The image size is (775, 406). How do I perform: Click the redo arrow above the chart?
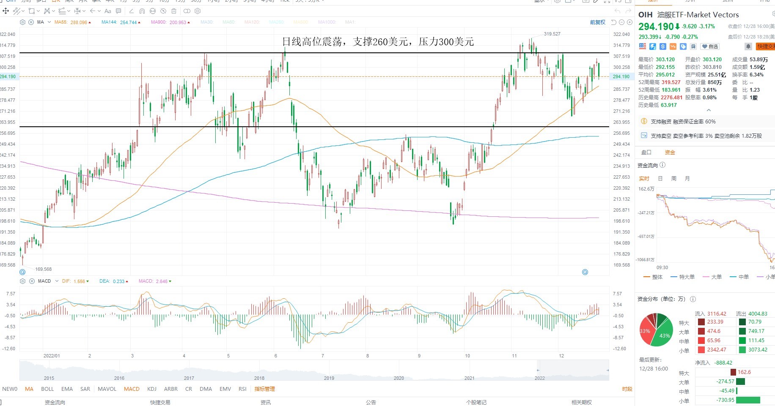[x=628, y=11]
